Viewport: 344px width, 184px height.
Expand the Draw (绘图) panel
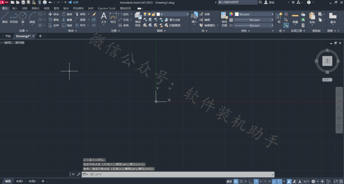(x=24, y=31)
